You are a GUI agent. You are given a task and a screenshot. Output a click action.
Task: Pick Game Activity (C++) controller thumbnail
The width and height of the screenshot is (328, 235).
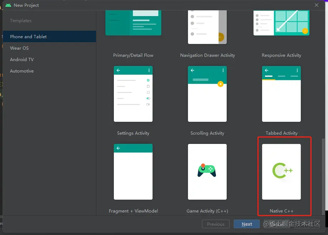[x=207, y=172]
